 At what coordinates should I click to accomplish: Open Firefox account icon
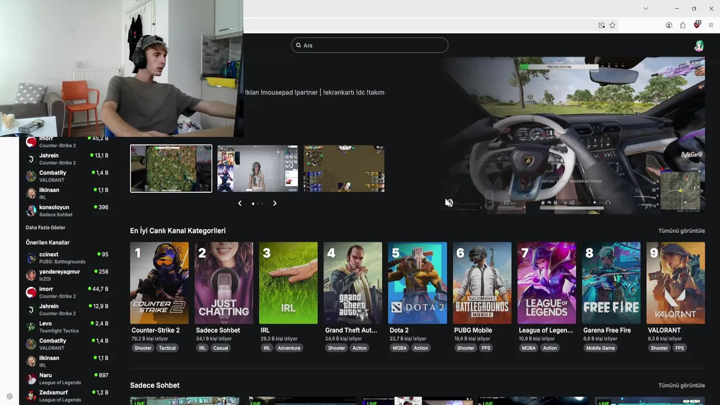click(x=669, y=25)
